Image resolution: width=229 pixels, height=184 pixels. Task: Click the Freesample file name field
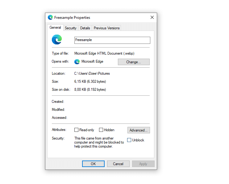[x=112, y=40]
